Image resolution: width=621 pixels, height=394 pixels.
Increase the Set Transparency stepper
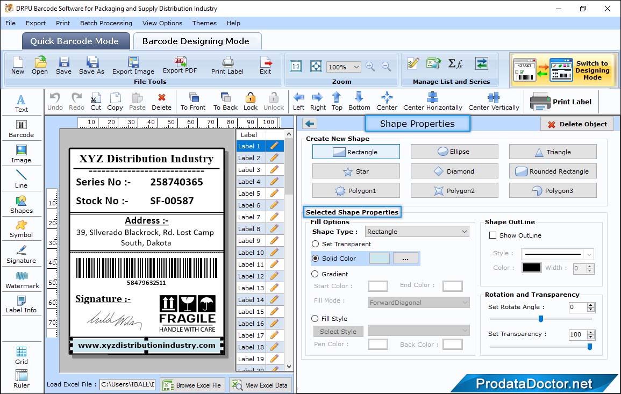591,332
